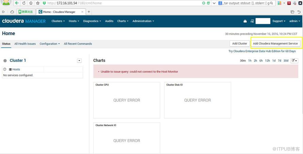Click the user avatar icon in browser
This screenshot has width=303, height=154.
pyautogui.click(x=6, y=2)
